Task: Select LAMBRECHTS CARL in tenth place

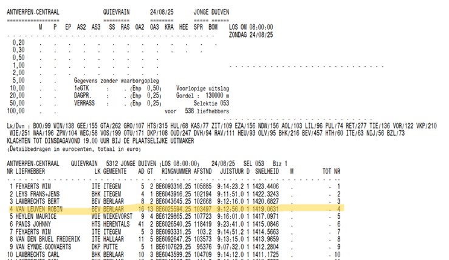Action: 36,254
